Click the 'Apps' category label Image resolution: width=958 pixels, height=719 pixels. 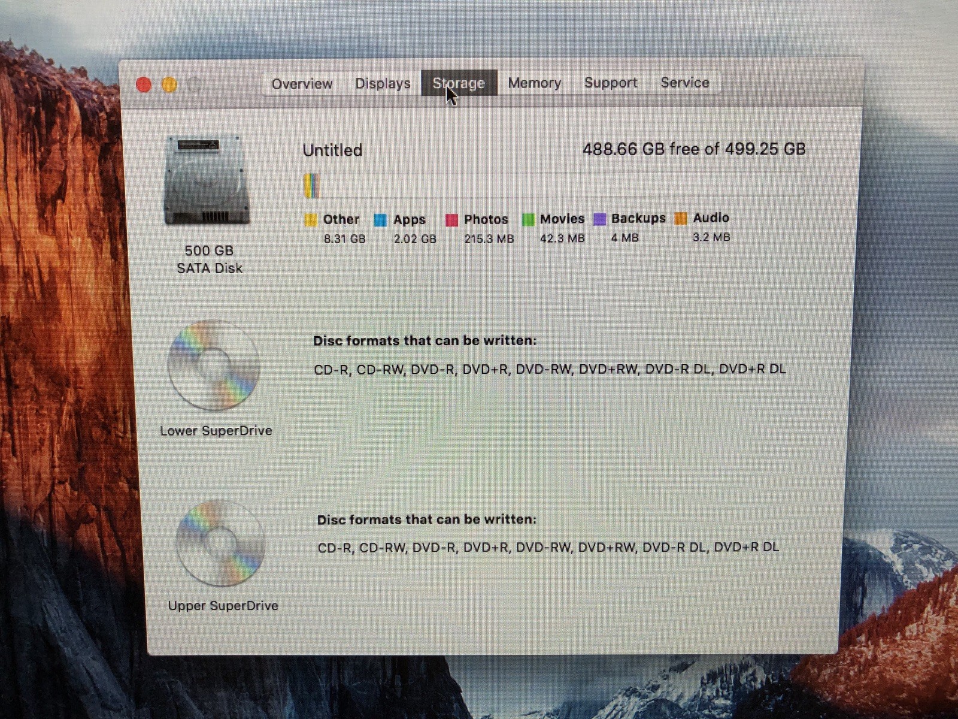pyautogui.click(x=410, y=219)
